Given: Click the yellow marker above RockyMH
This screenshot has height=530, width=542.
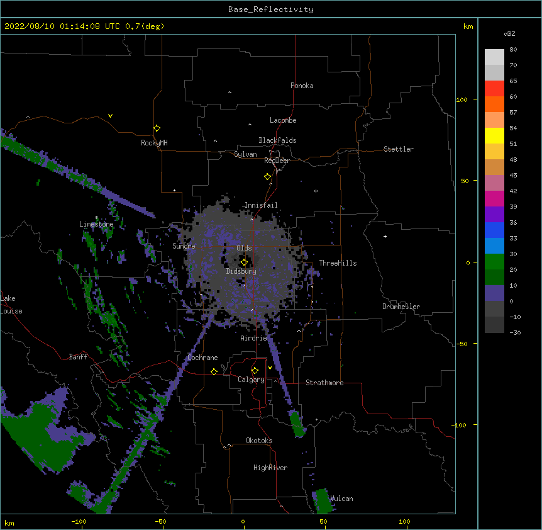Looking at the screenshot, I should (x=157, y=128).
